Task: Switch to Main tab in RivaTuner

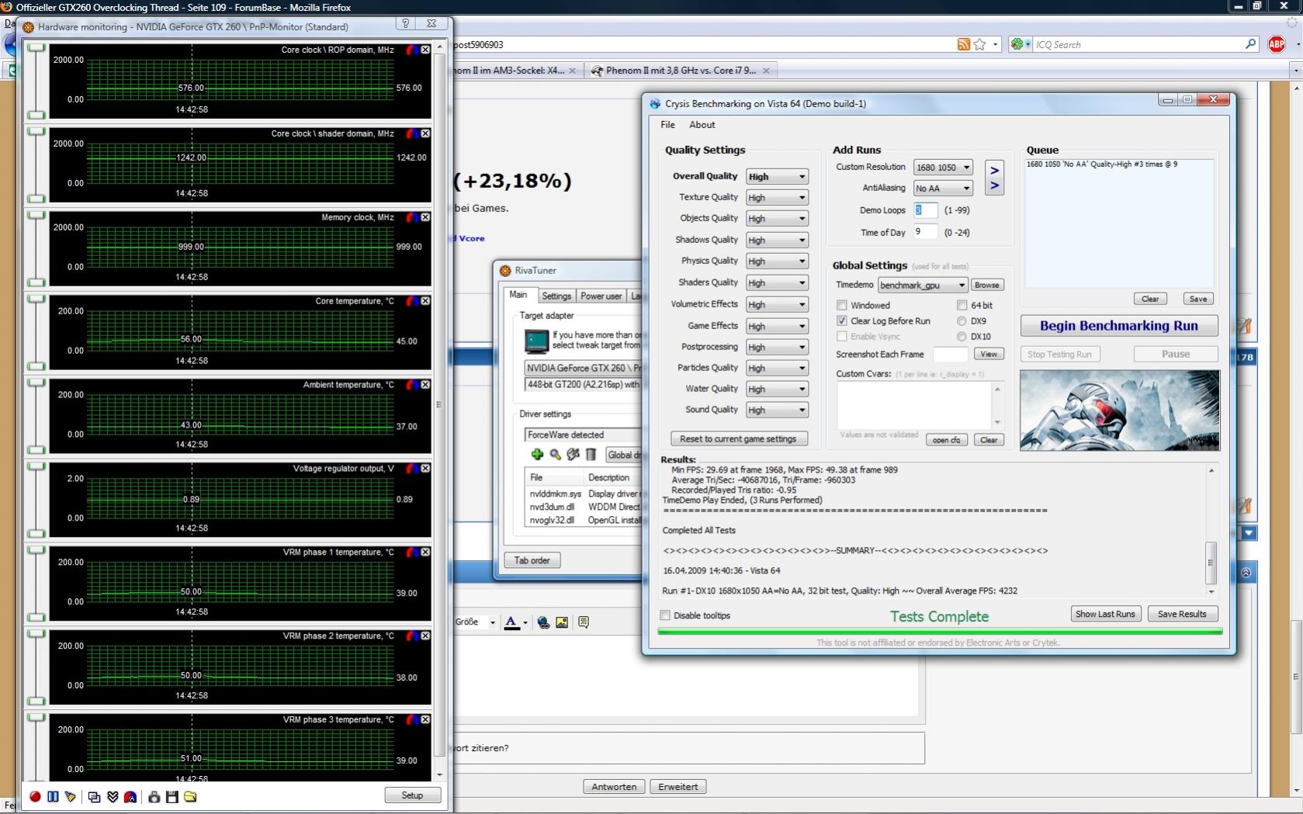Action: [518, 295]
